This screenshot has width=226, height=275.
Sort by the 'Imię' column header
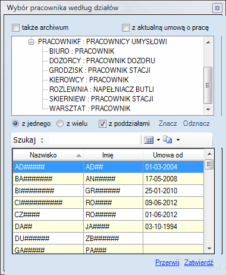coord(113,155)
